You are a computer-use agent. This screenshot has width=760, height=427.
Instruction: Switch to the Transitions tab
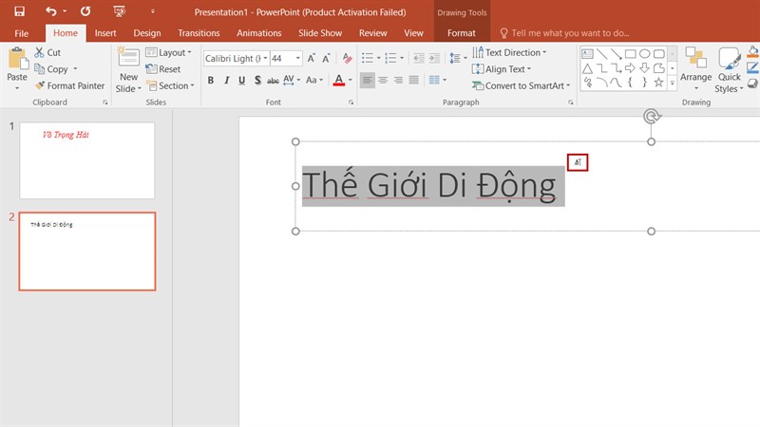(199, 33)
